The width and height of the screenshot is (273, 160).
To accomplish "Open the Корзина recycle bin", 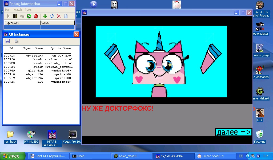I will click(x=260, y=137).
